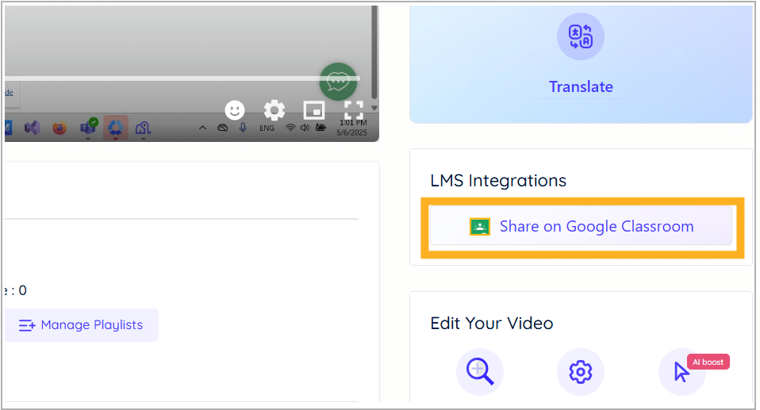This screenshot has height=410, width=760.
Task: Open the video settings gear under Edit Your Video
Action: (581, 372)
